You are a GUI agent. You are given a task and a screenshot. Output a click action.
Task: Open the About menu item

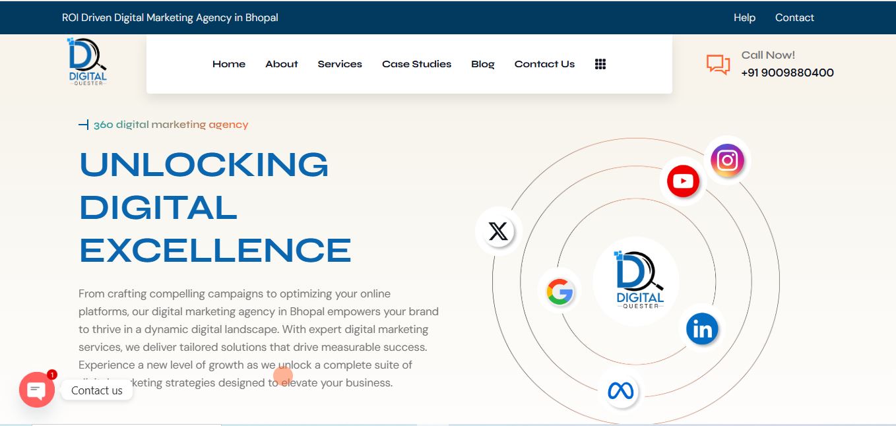pos(282,64)
